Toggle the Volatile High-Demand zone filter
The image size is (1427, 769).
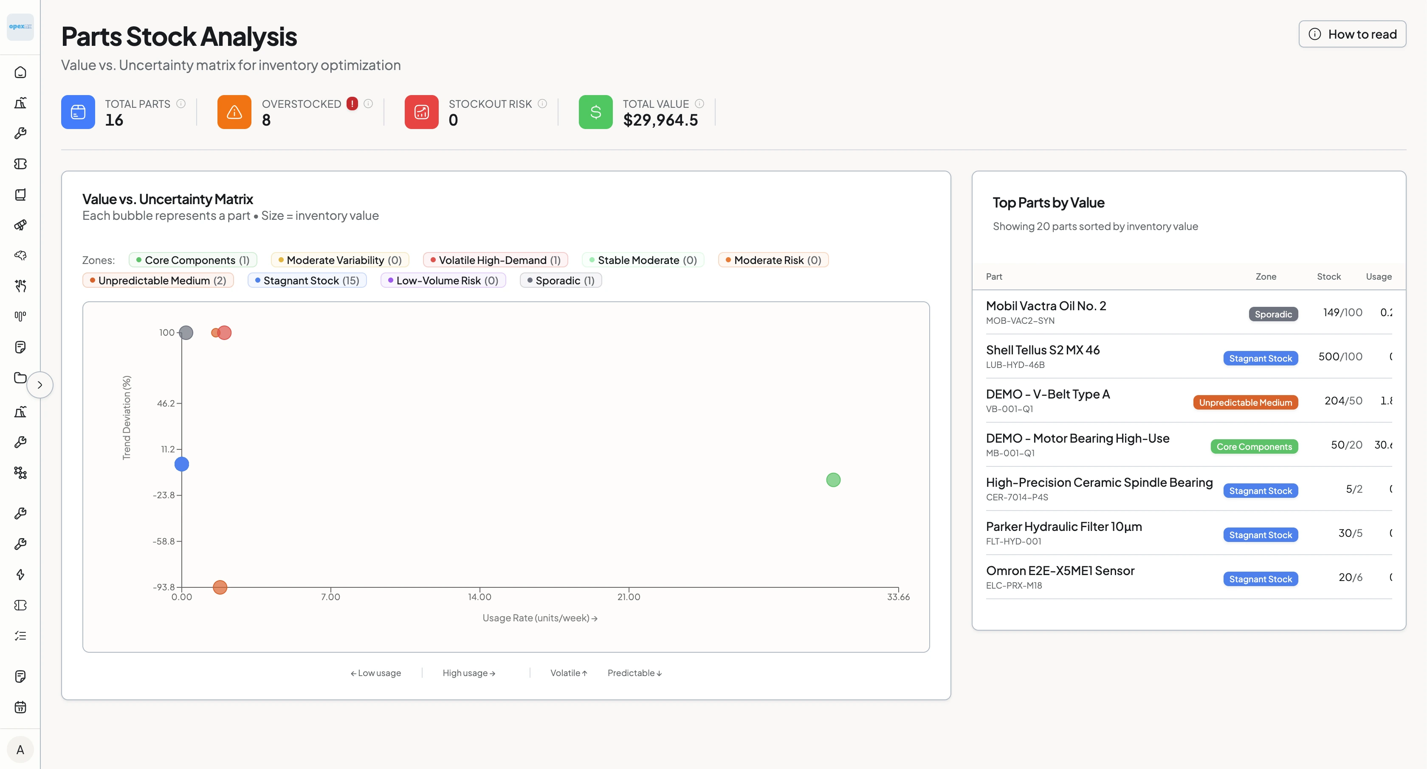(x=496, y=260)
